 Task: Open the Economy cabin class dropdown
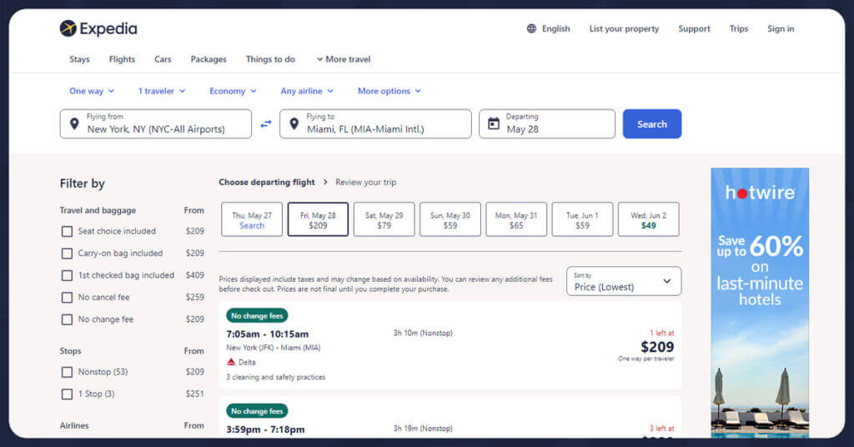coord(233,91)
